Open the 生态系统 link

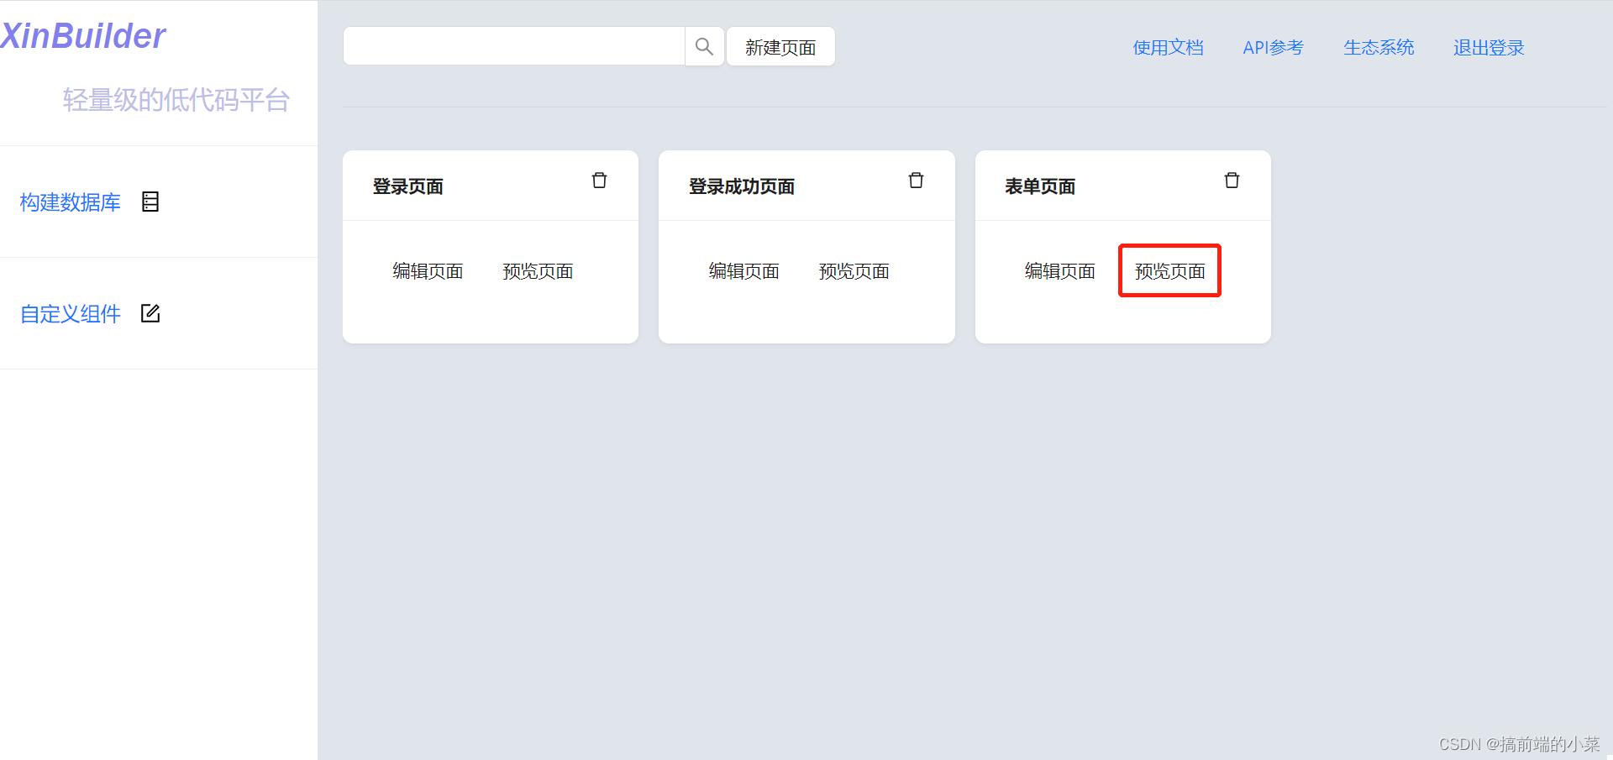tap(1379, 48)
